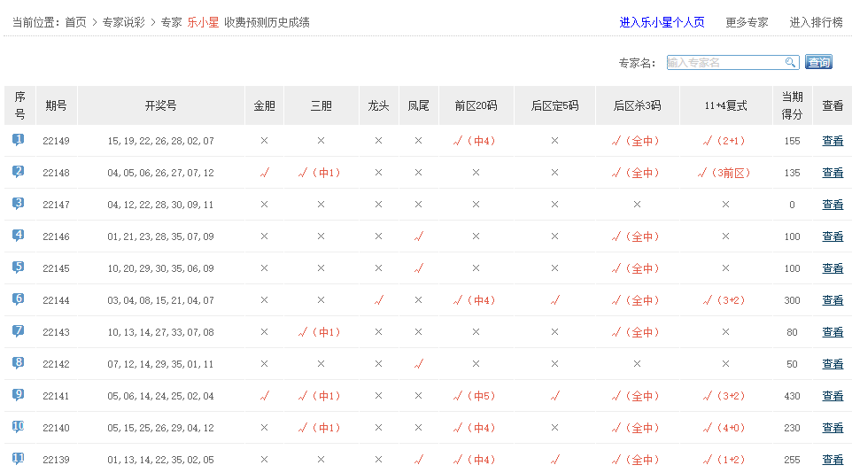Click the number 10 row badge icon
852x473 pixels.
point(19,427)
